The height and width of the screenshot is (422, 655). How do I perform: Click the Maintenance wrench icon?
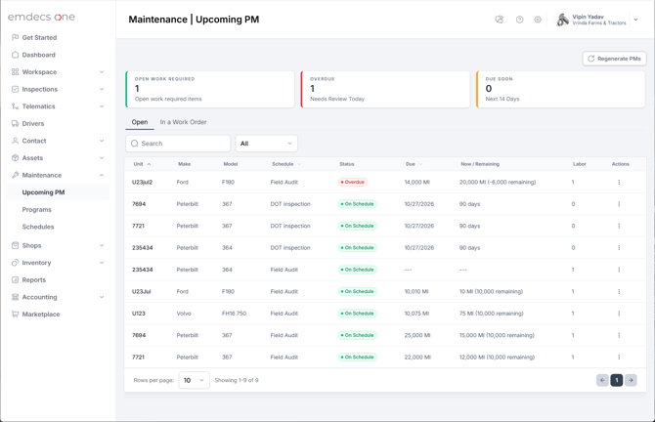[x=15, y=175]
